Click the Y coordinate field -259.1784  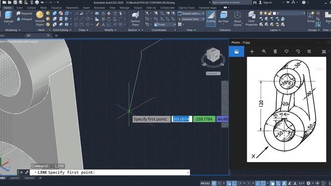pos(204,119)
